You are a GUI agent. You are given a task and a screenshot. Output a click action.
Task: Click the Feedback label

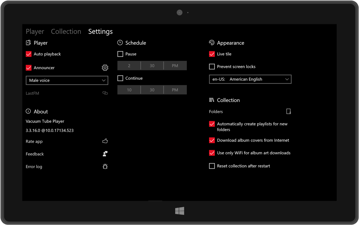point(35,154)
